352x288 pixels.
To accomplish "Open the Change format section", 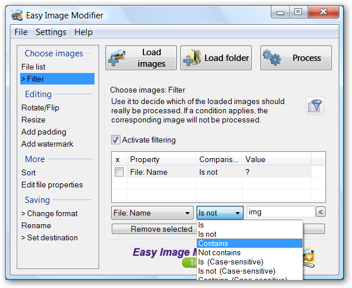I will [x=50, y=213].
